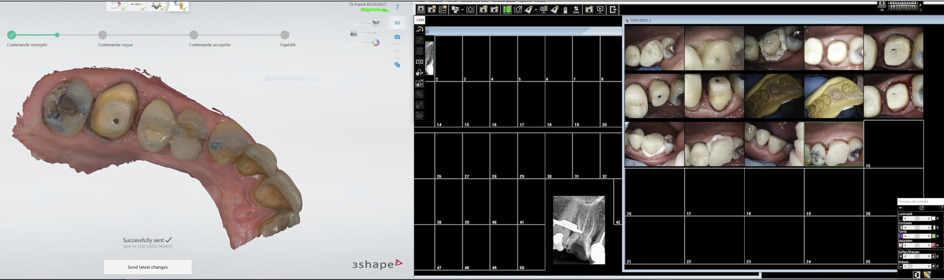Click the TWAIN acquisition icon
This screenshot has width=944, height=280.
(576, 10)
